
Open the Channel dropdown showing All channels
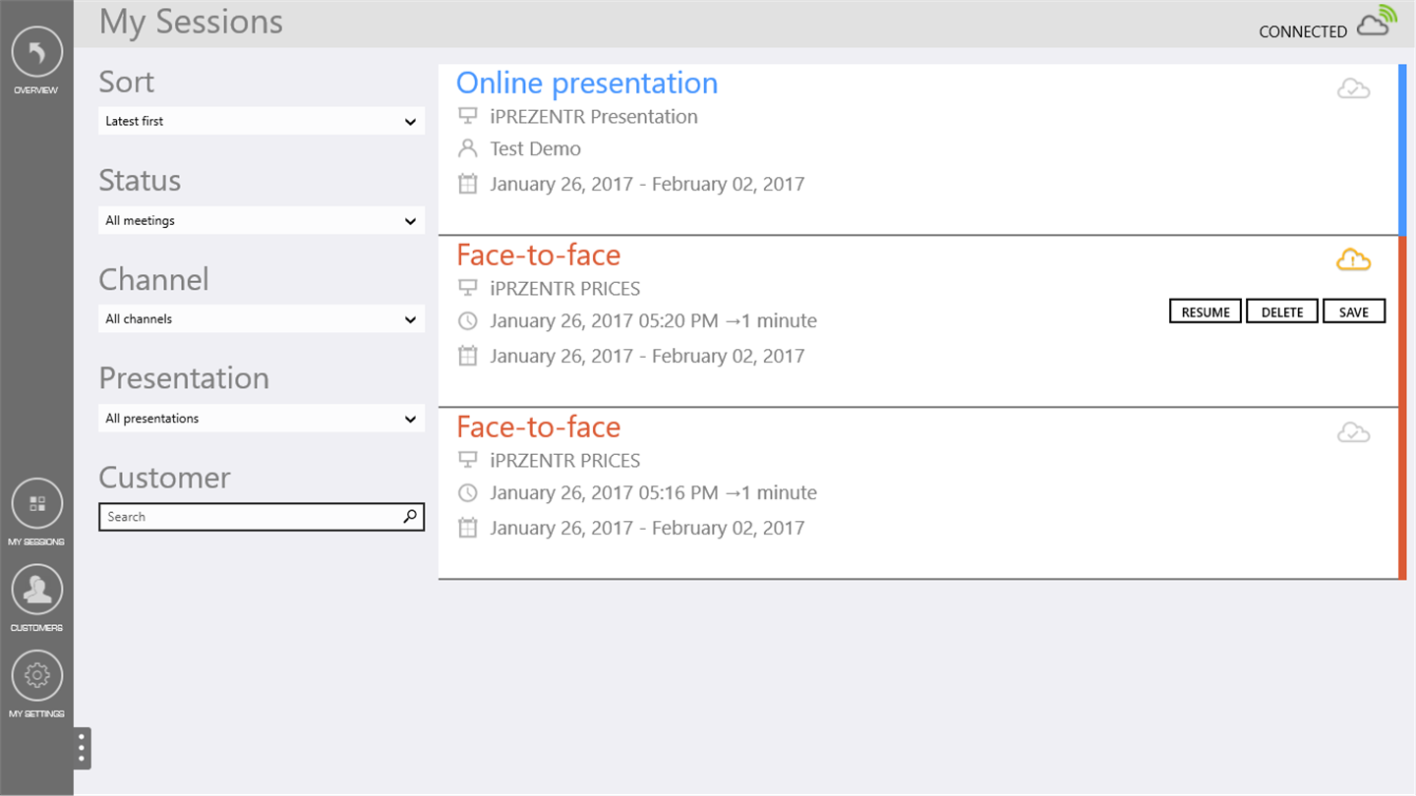click(x=261, y=318)
